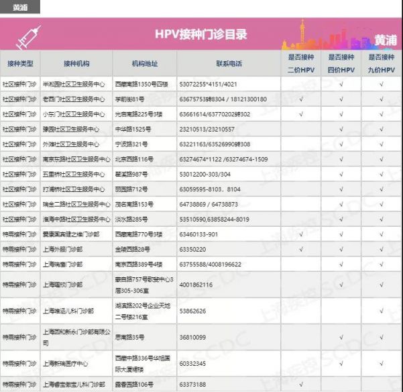403x392 pixels.
Task: Select 半淞园社区卫生服务中心 in the institution column
Action: 74,84
